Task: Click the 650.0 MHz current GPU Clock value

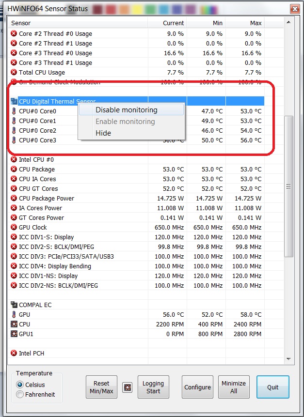Action: pyautogui.click(x=169, y=228)
